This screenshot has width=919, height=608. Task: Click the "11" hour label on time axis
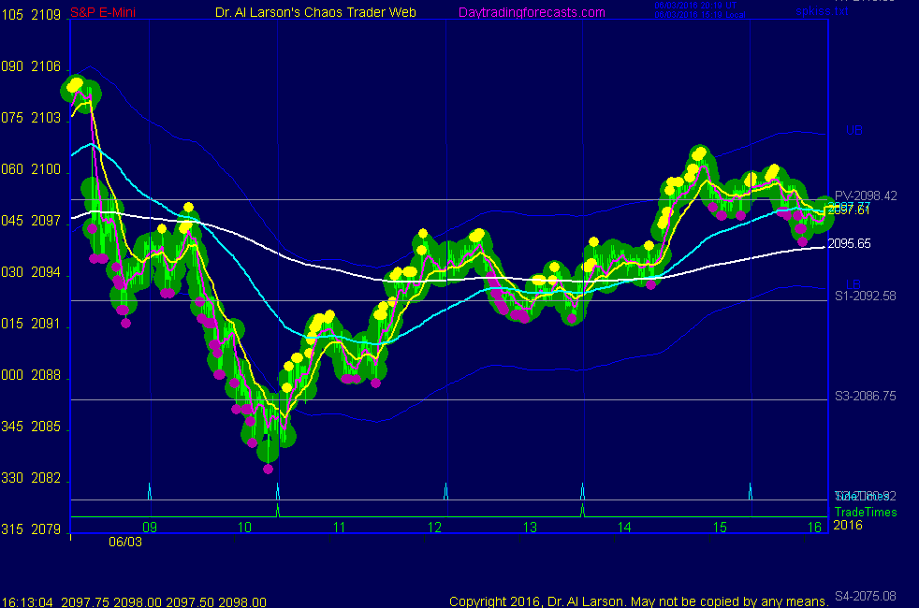340,528
